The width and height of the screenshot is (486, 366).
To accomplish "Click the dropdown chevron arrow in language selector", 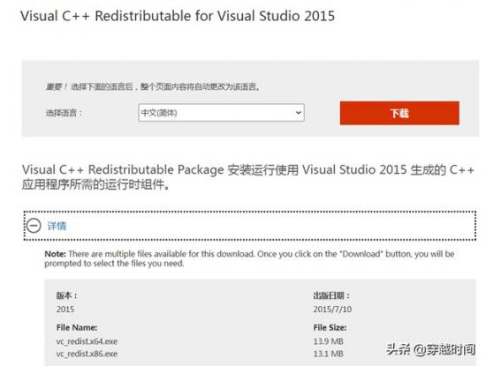I will pos(298,113).
